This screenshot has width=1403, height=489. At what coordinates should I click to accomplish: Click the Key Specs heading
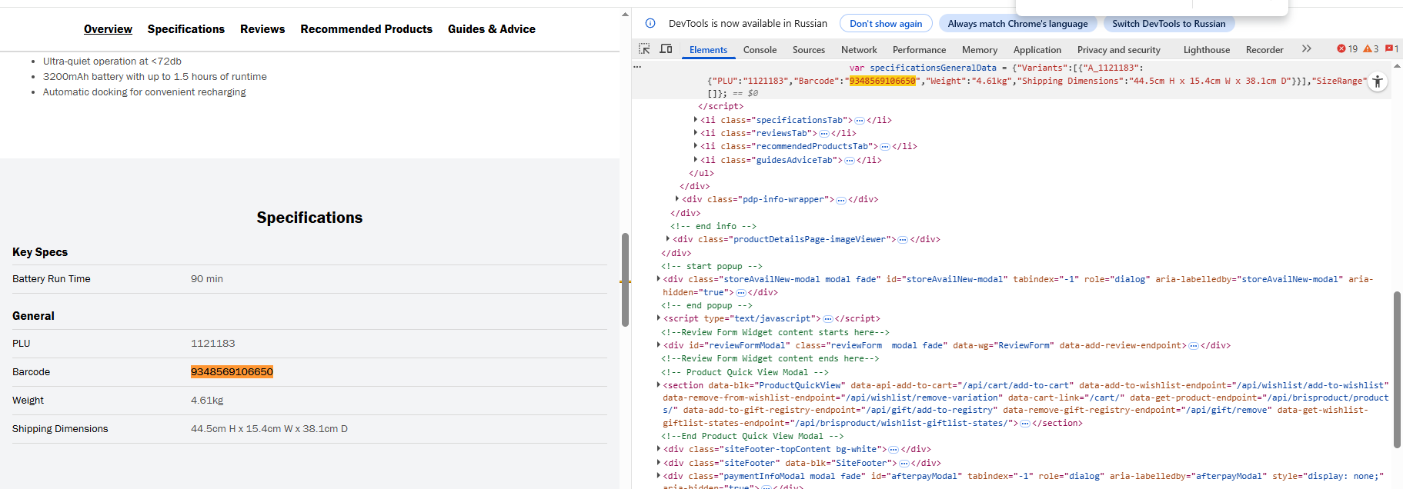point(40,252)
